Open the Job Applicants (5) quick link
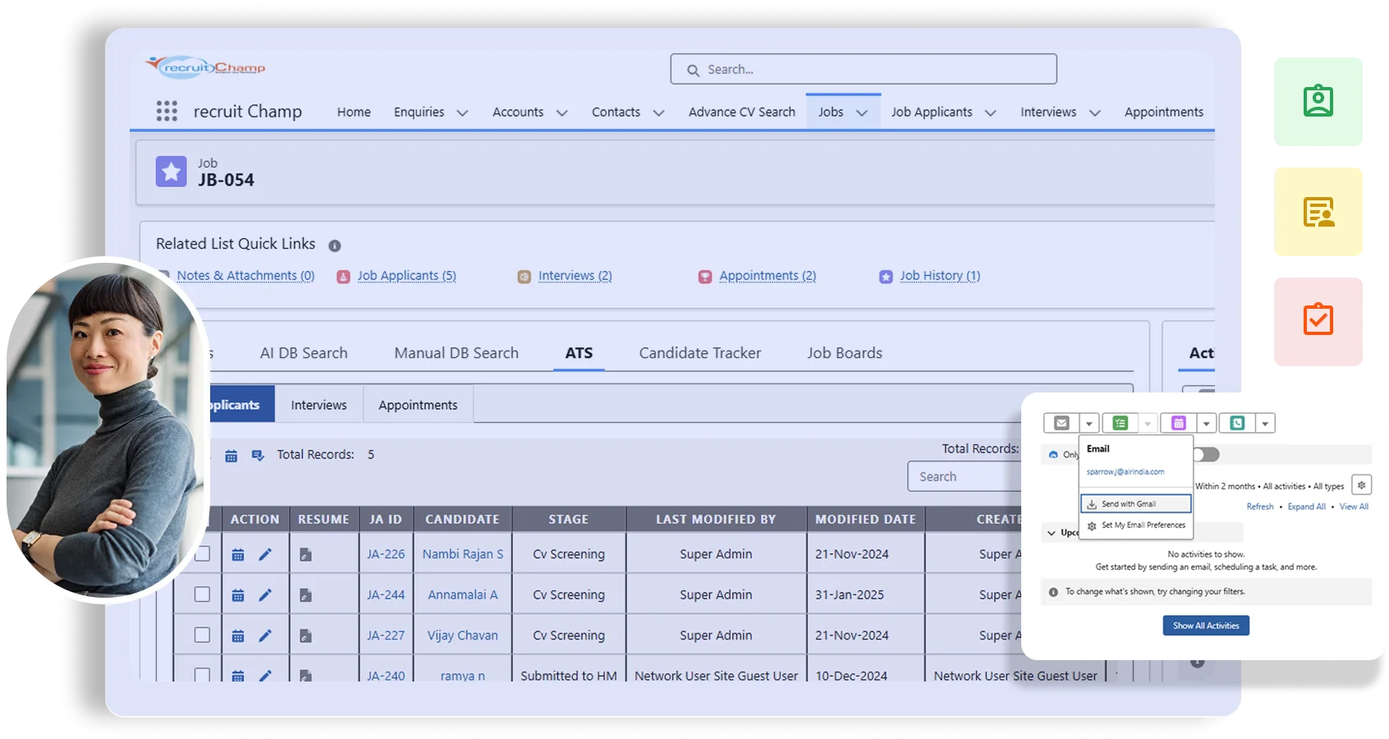1389x739 pixels. click(406, 276)
